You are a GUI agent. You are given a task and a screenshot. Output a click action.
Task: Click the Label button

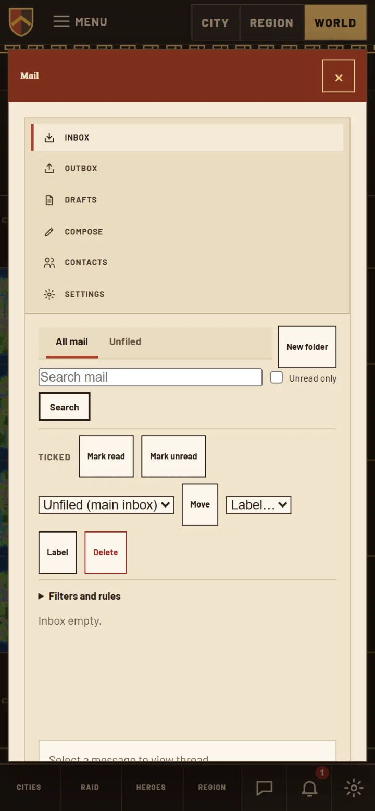click(58, 552)
